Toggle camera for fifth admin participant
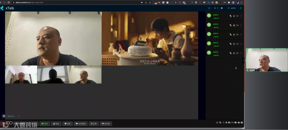288x130 pixels. click(238, 53)
